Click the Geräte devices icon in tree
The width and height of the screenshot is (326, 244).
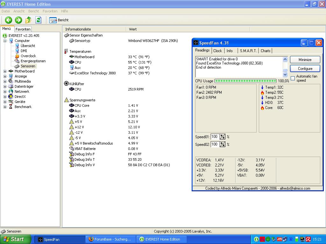tap(11, 102)
